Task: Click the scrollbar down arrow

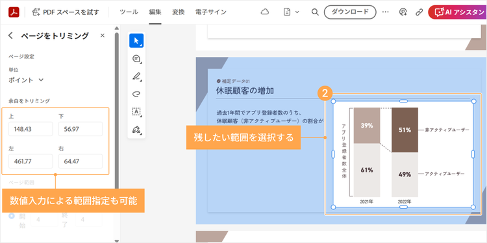Action: pyautogui.click(x=117, y=240)
